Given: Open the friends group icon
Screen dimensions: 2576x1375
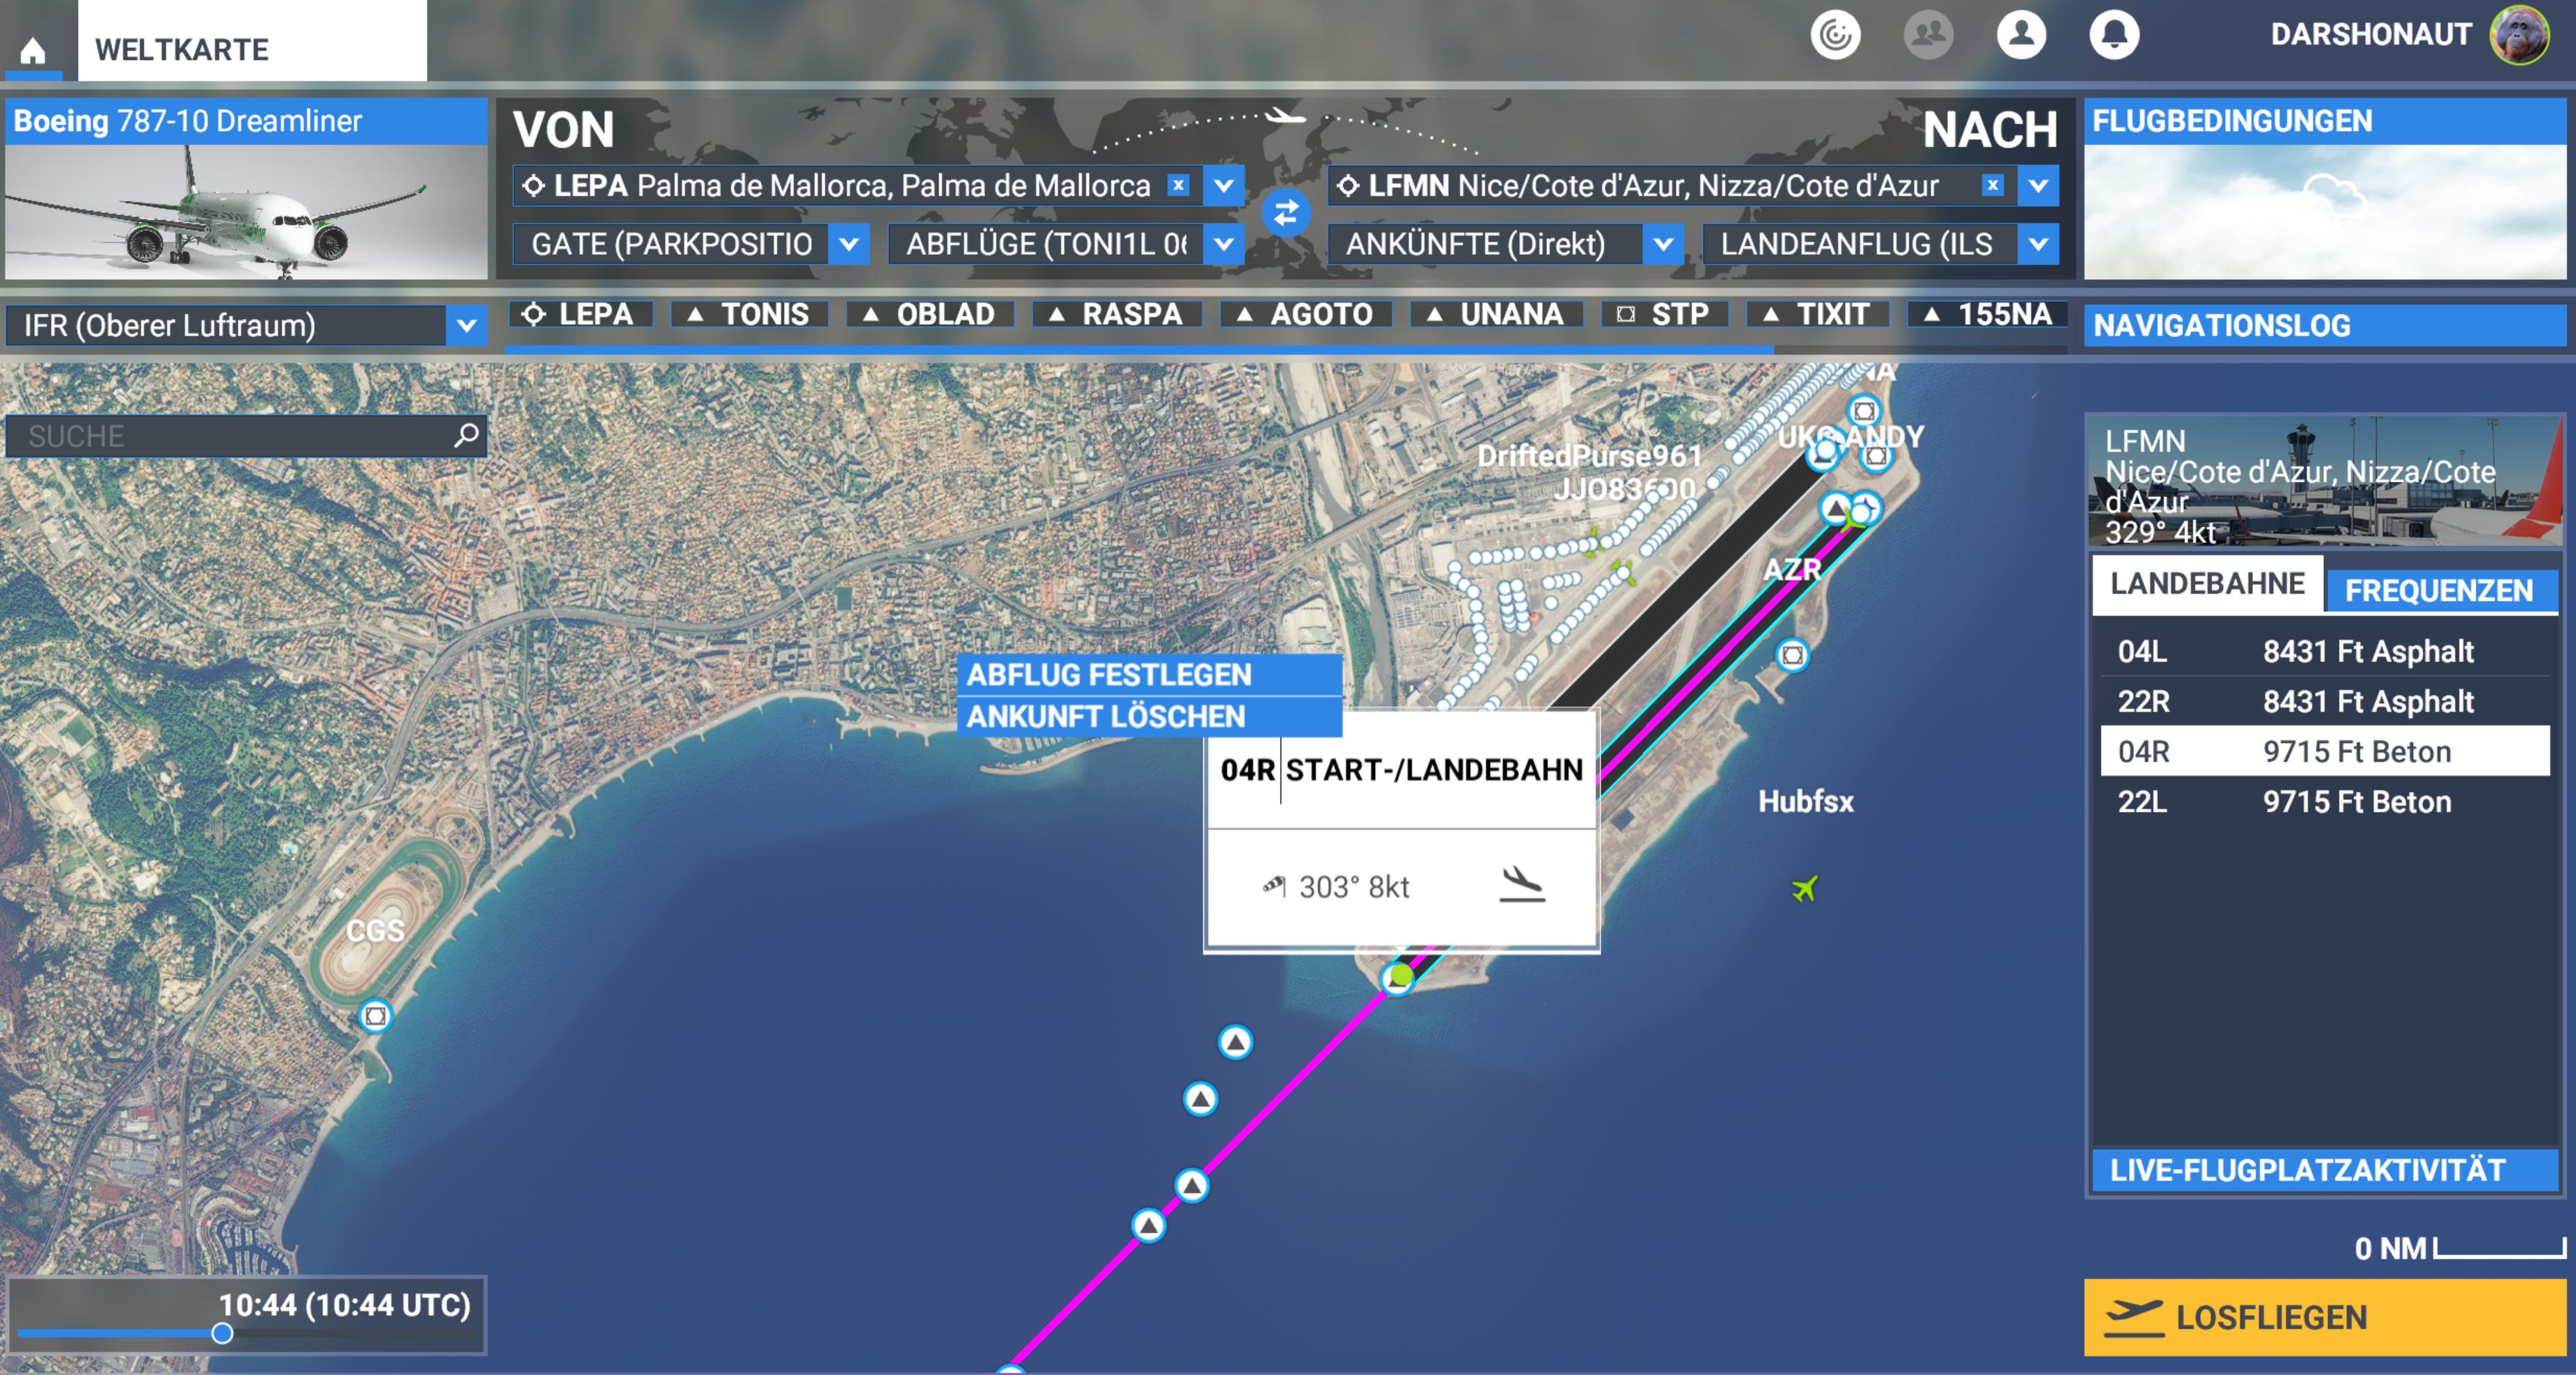Looking at the screenshot, I should click(x=1928, y=35).
